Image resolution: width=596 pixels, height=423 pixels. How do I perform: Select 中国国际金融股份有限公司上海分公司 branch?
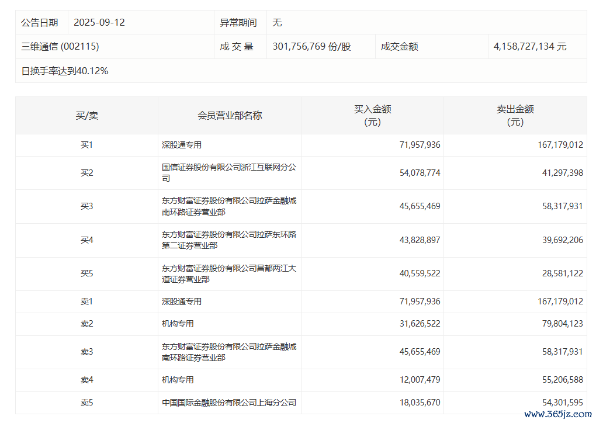point(229,403)
